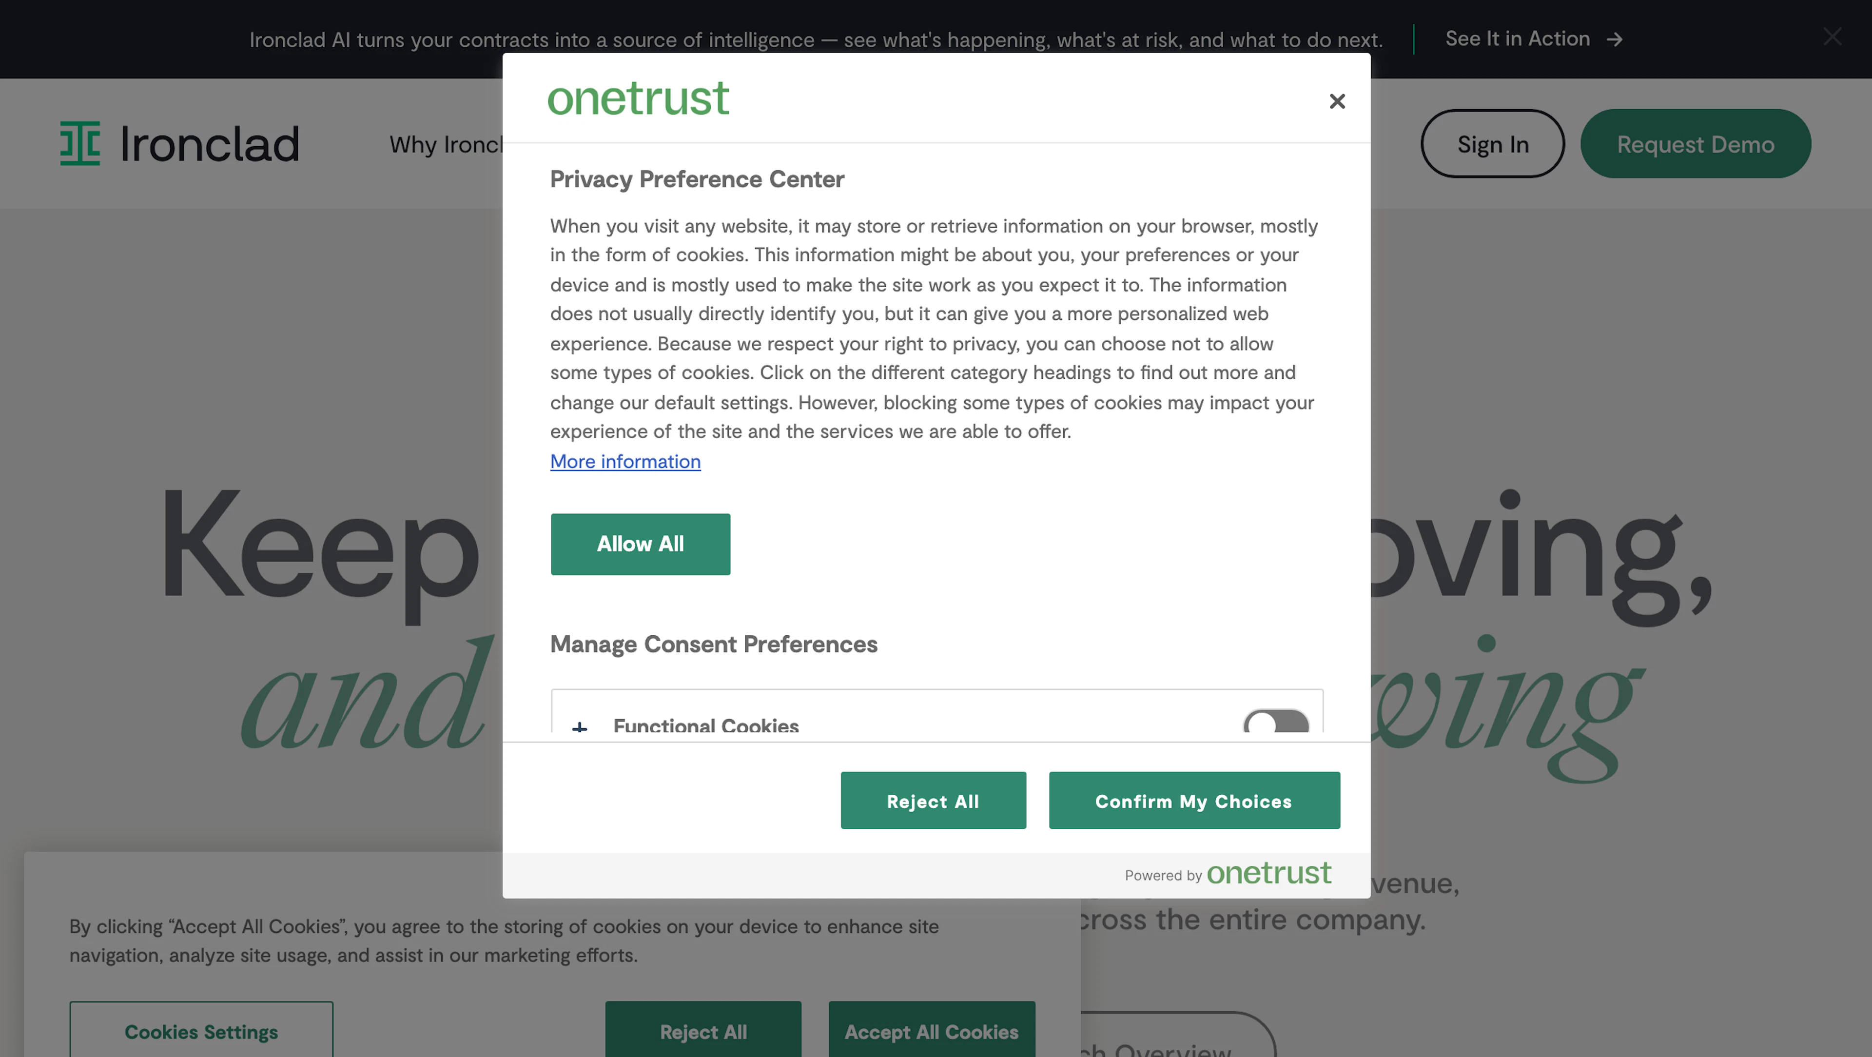Click Reject All in the preference dialog
Screen dimensions: 1872x1057
pos(933,801)
